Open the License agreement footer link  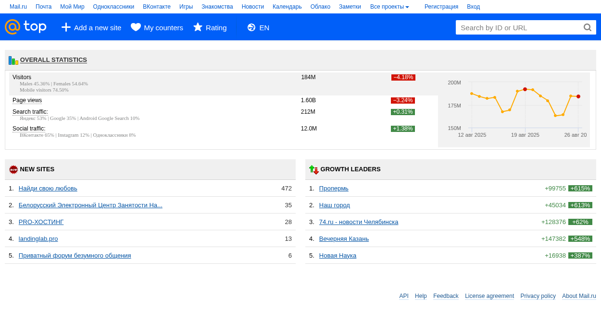tap(489, 296)
